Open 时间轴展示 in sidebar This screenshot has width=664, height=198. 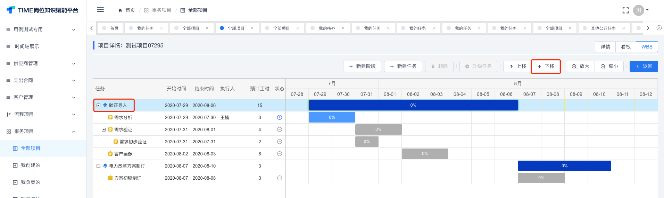pos(43,46)
